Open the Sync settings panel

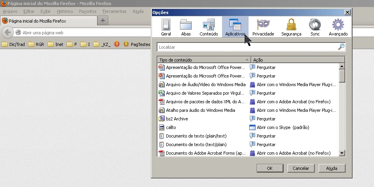[x=315, y=27]
